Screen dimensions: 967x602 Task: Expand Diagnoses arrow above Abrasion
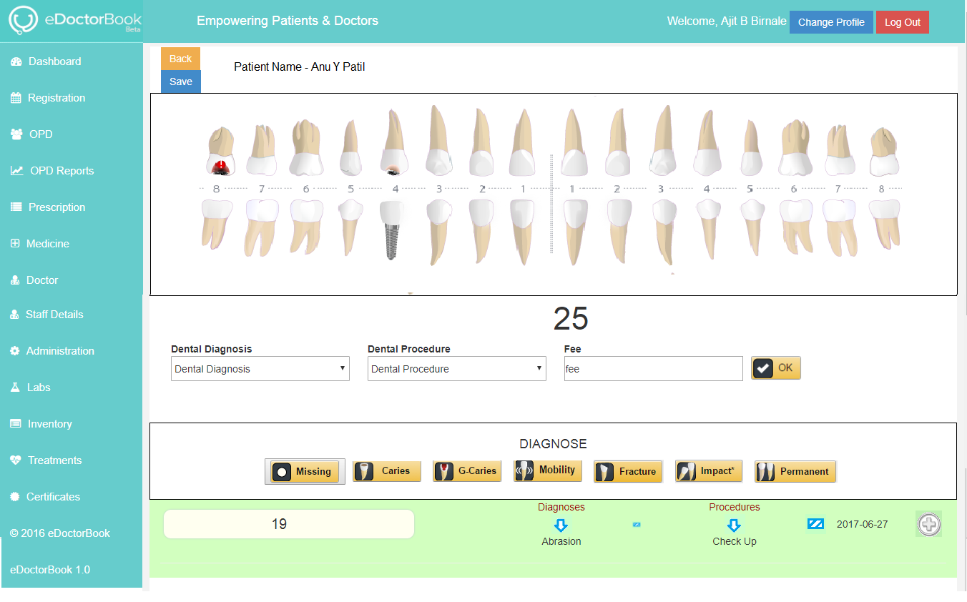561,525
